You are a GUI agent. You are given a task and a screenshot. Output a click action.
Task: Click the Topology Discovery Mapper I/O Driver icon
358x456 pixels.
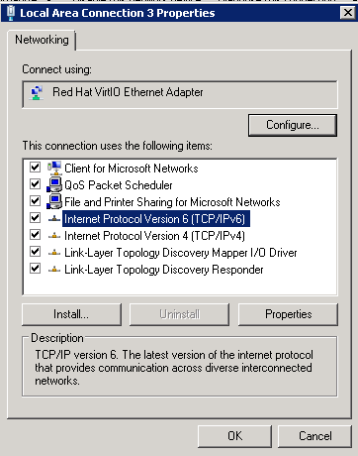click(x=54, y=253)
